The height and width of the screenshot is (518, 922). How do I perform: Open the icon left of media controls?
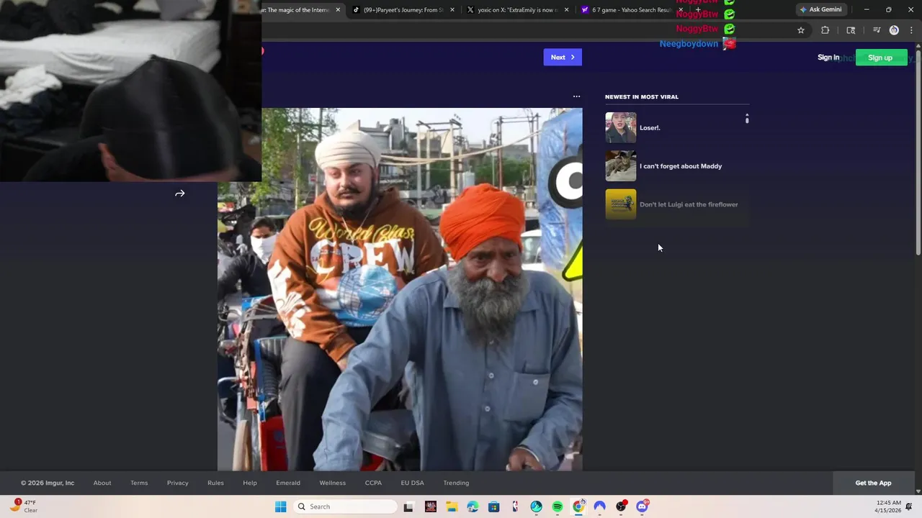[851, 30]
